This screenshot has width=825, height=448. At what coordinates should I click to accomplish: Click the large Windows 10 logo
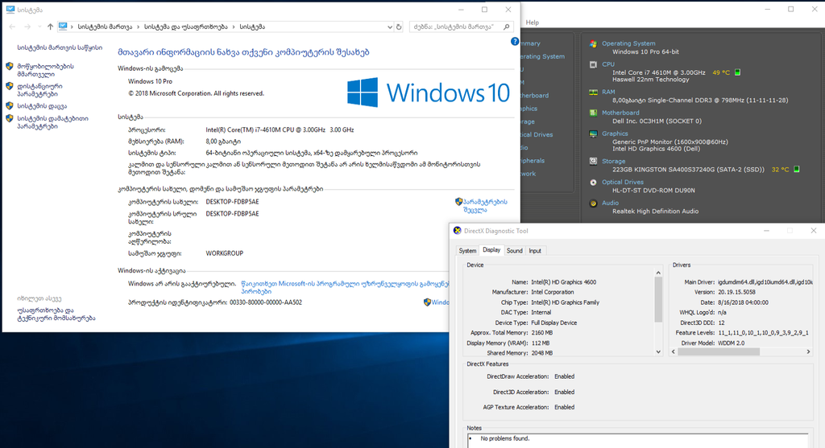point(429,92)
